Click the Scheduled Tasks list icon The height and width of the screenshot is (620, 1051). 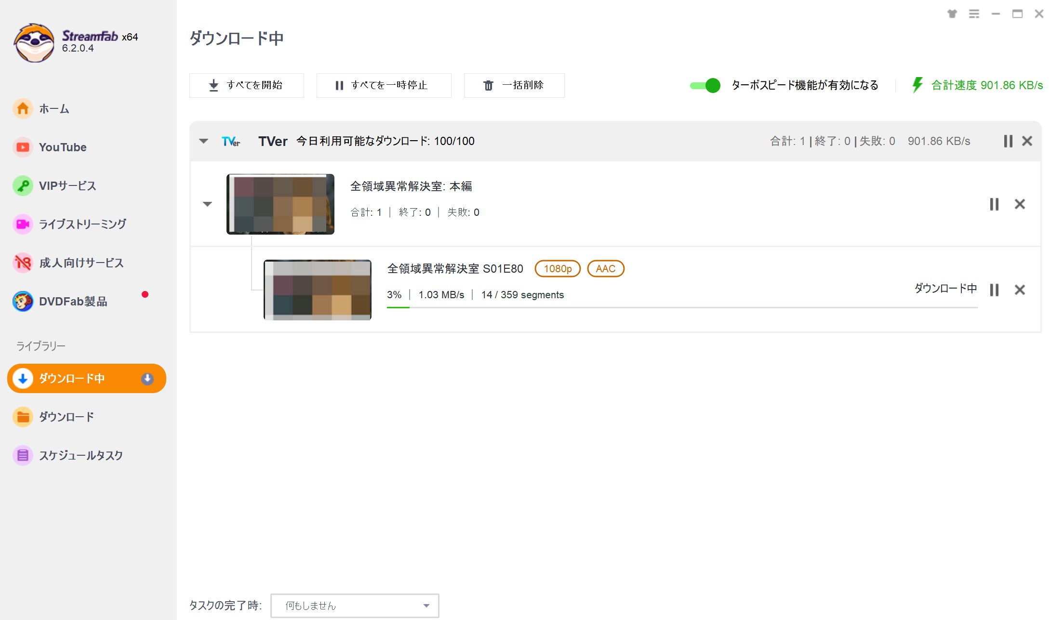coord(23,456)
